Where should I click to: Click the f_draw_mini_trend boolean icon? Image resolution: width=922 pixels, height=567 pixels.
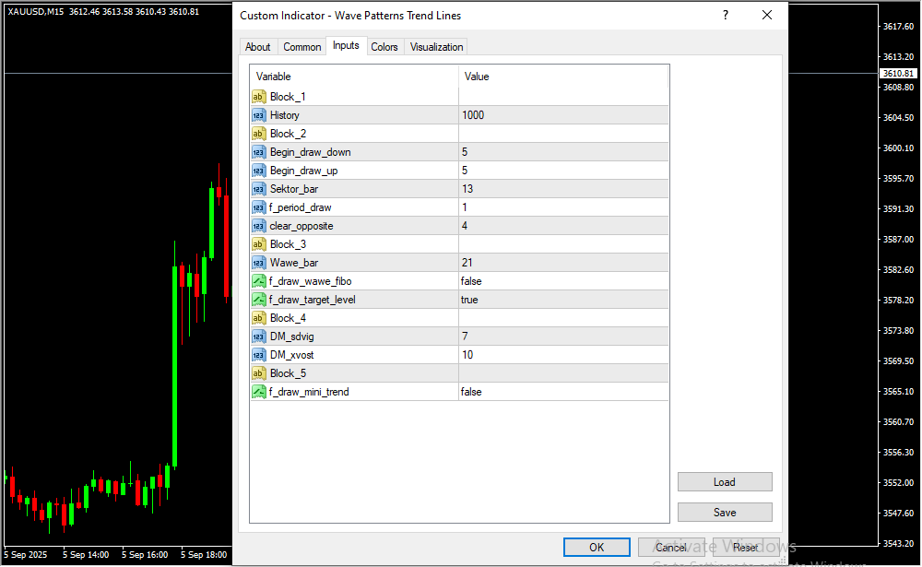(259, 392)
